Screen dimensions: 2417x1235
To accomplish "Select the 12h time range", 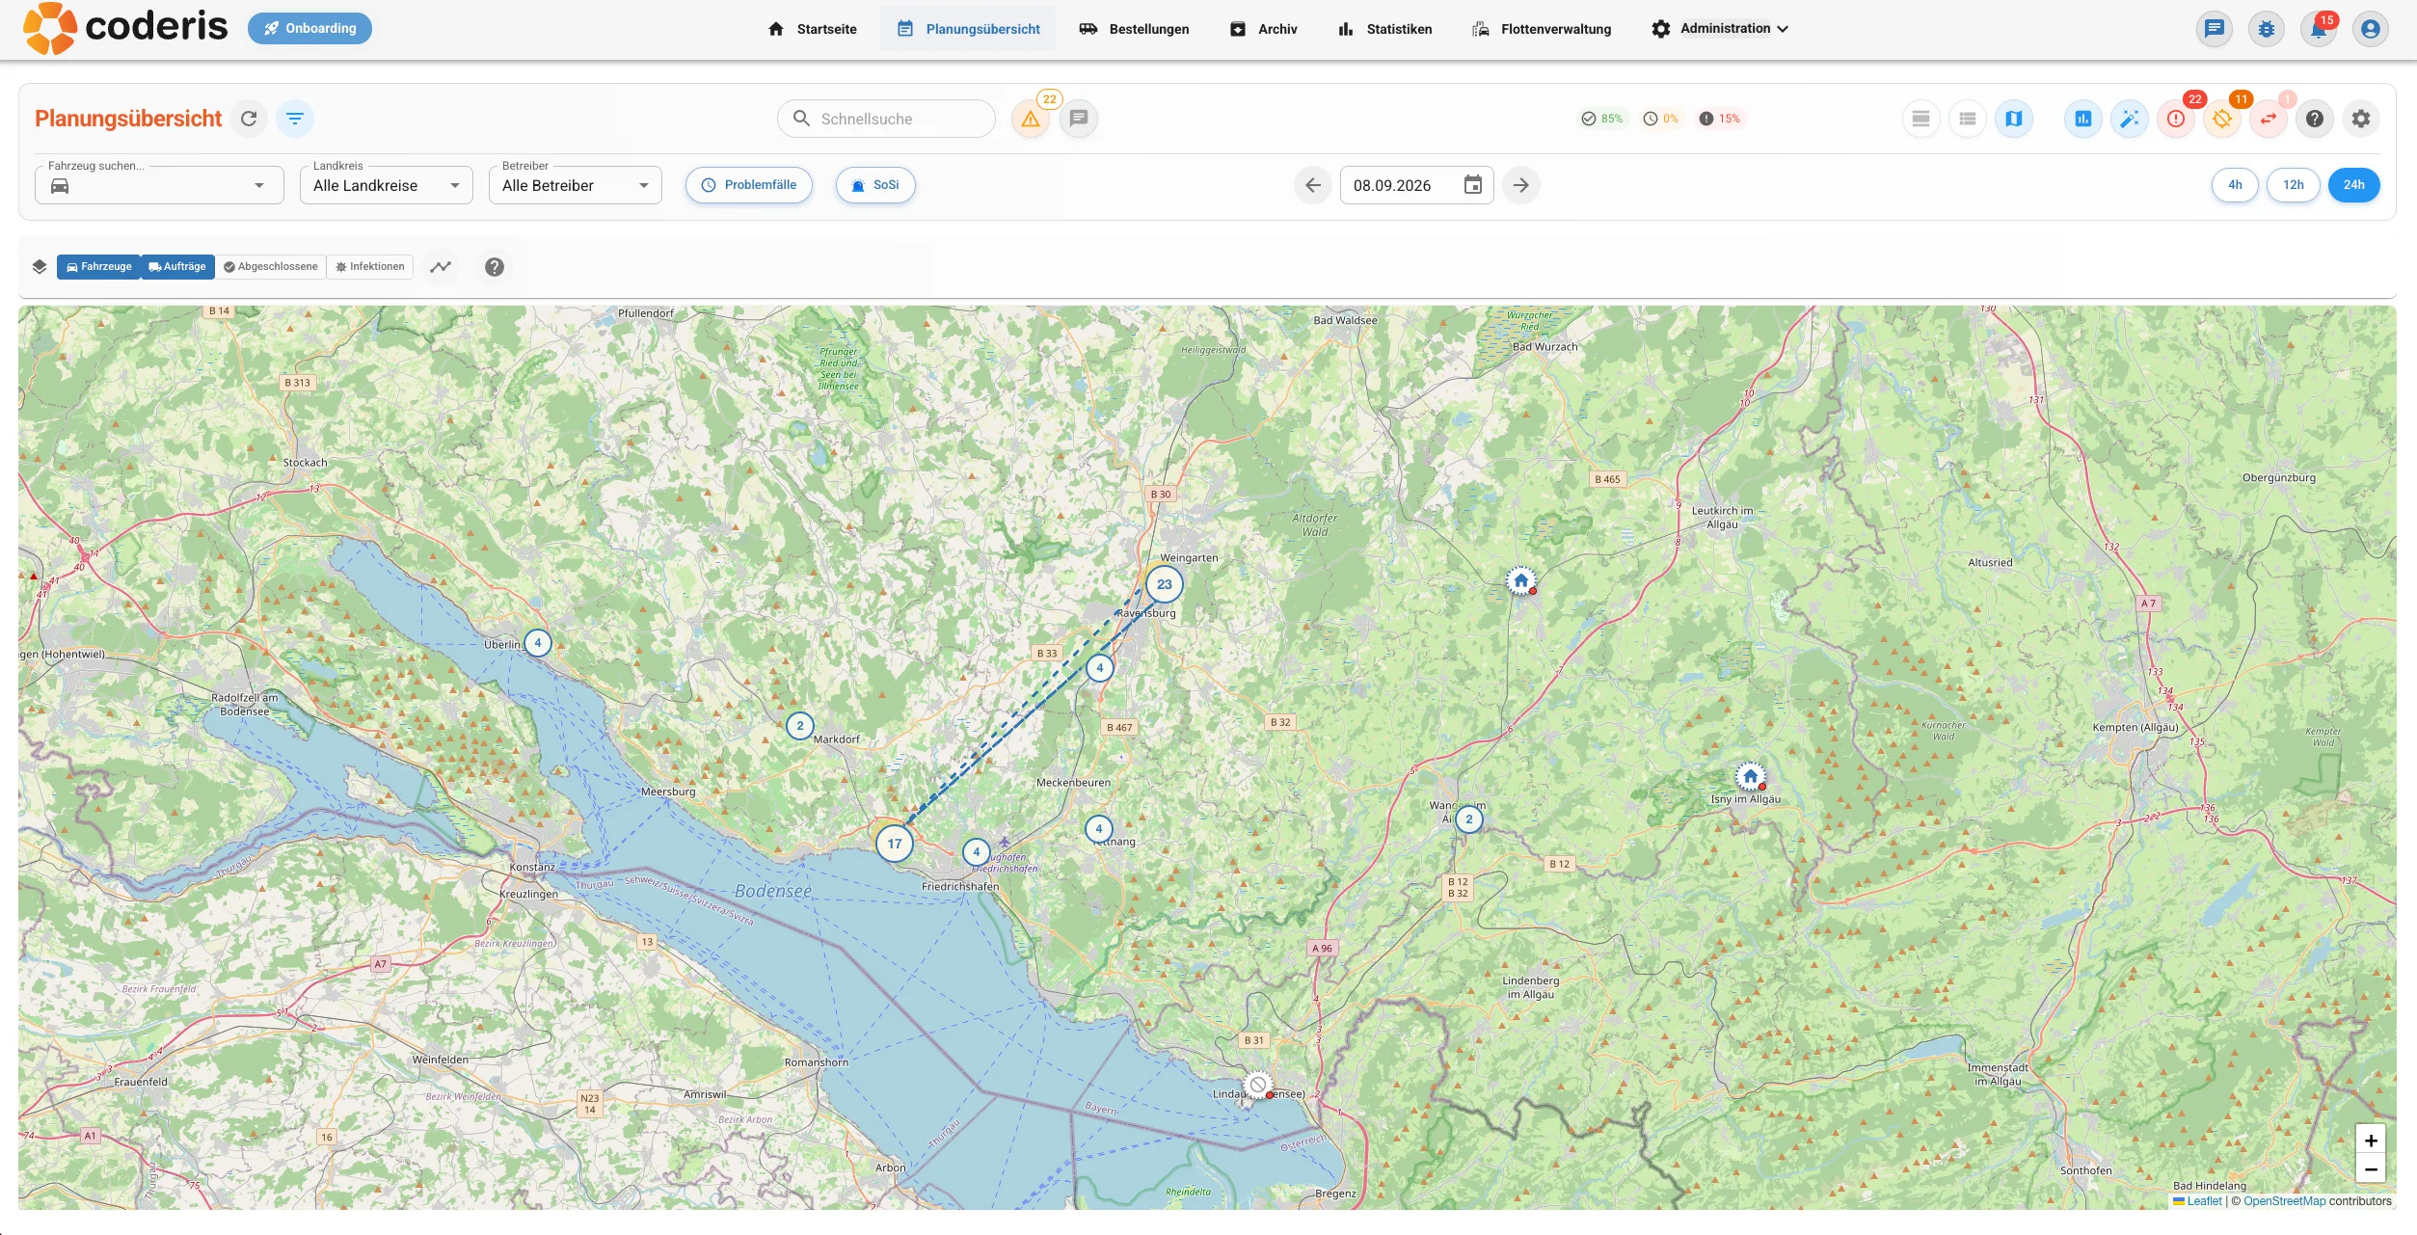I will (2294, 185).
